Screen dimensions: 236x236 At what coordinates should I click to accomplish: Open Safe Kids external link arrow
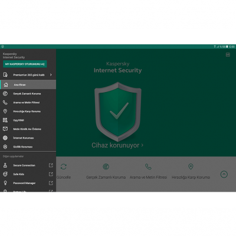click(x=51, y=174)
